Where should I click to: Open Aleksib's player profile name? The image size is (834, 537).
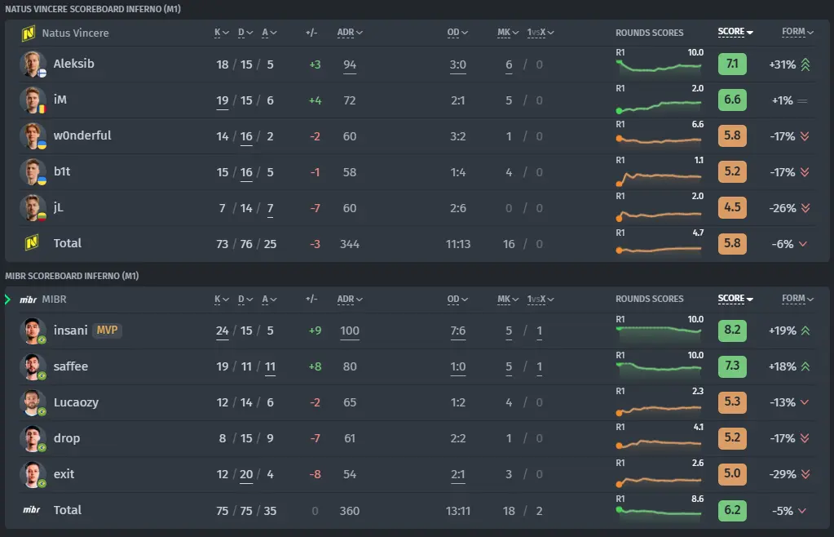pos(74,64)
